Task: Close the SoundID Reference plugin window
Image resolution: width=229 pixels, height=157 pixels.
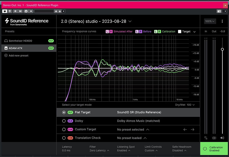Action: click(x=225, y=5)
